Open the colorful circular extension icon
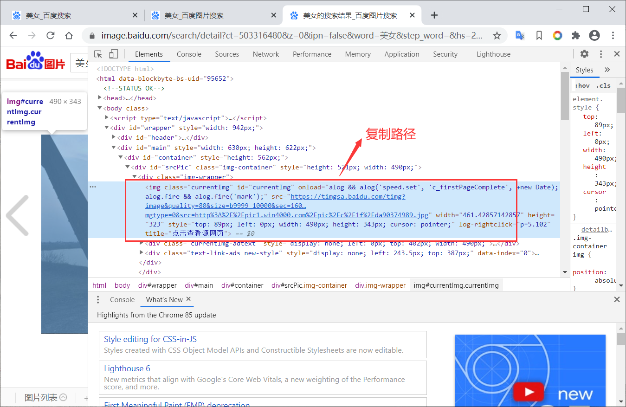The image size is (626, 407). click(557, 35)
